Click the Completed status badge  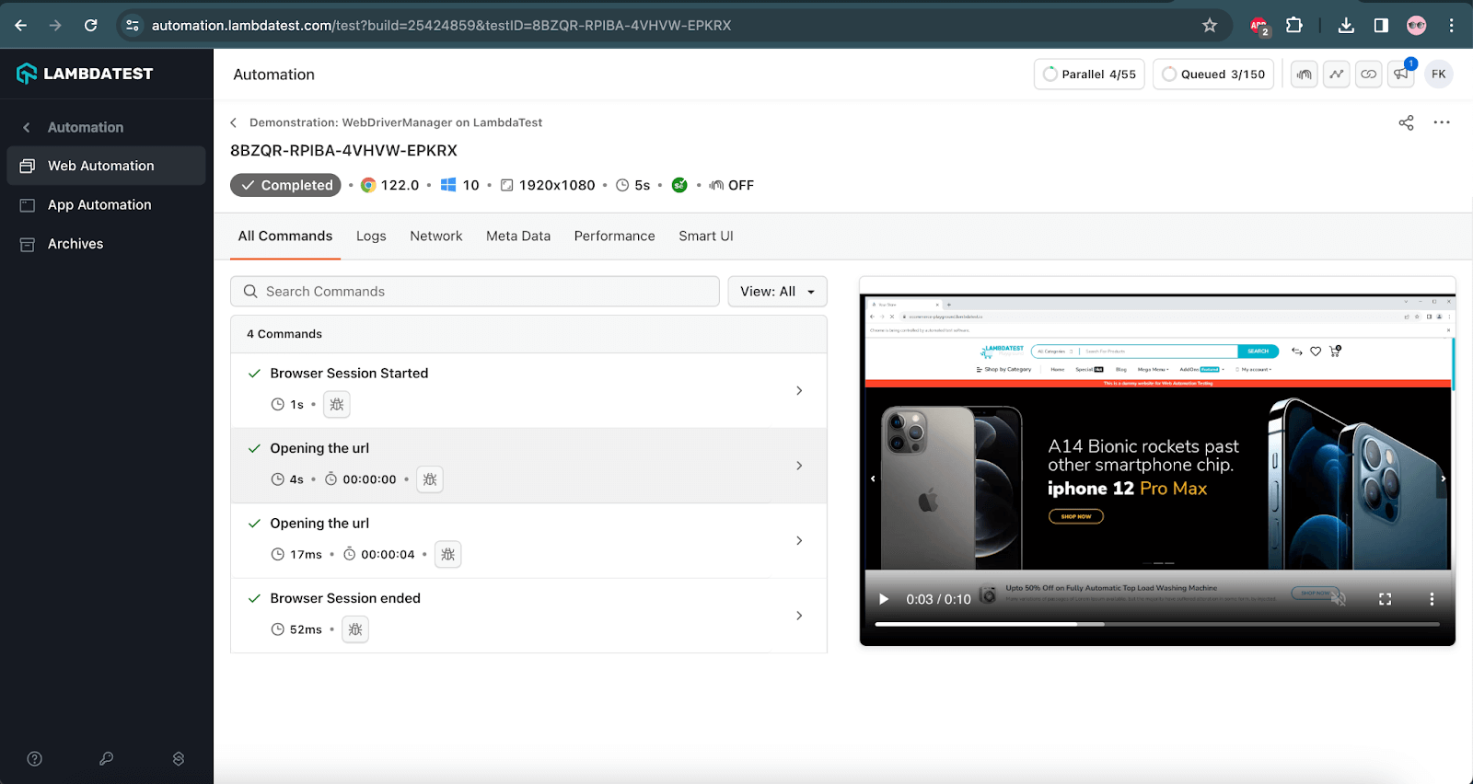click(x=285, y=185)
